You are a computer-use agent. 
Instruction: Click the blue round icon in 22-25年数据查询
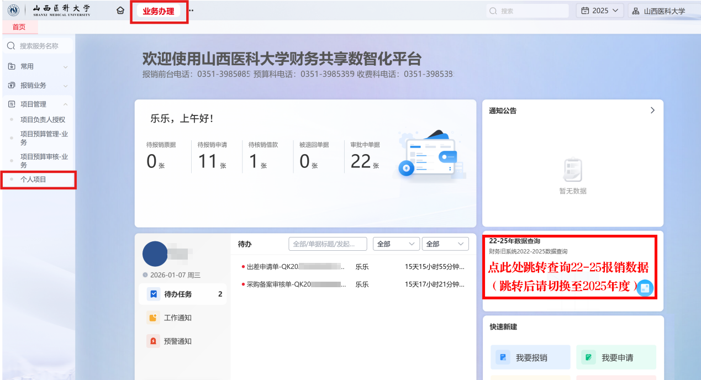(645, 288)
